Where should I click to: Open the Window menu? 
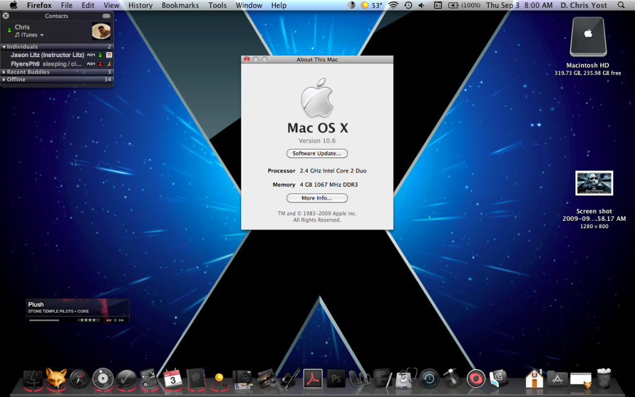pyautogui.click(x=249, y=5)
